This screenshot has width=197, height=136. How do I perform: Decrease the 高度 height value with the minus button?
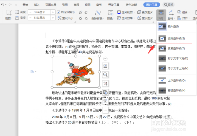pos(30,12)
